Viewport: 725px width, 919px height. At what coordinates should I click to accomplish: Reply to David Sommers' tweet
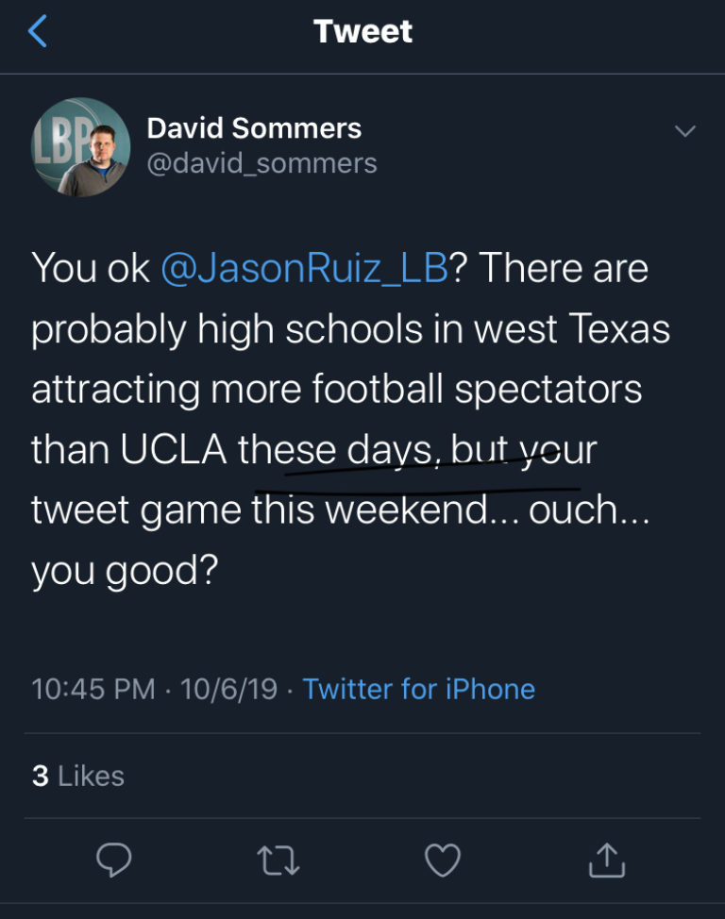114,860
